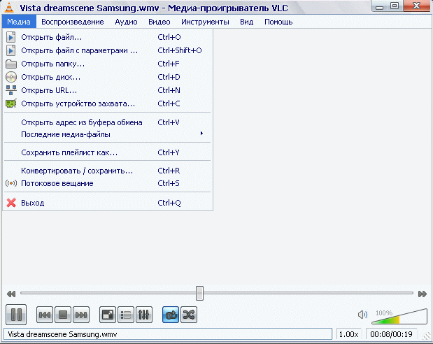Toggle loop repeat mode

coord(171,315)
